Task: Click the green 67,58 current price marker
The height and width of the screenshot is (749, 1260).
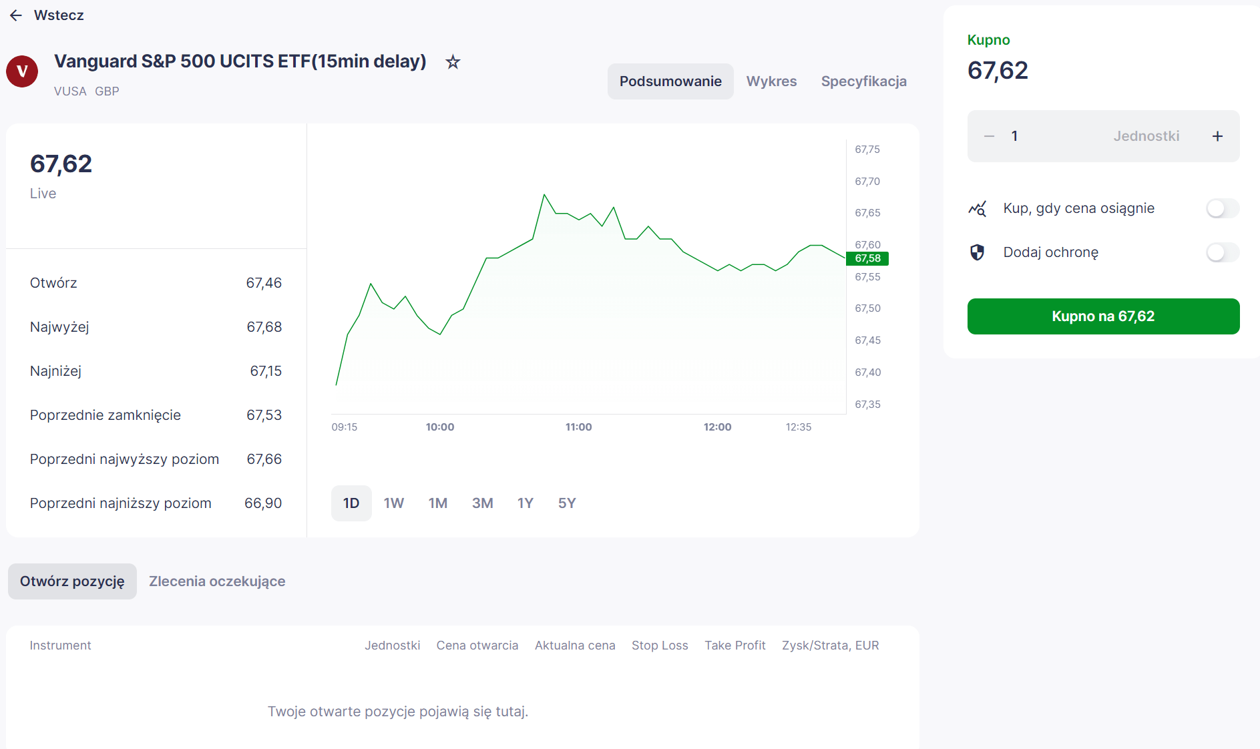Action: click(867, 258)
